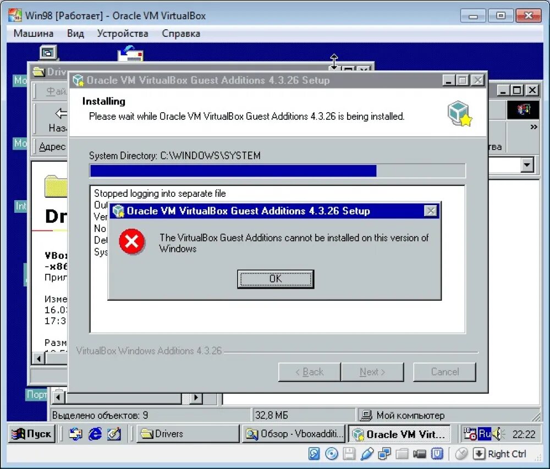Click USB devices status icon

[x=366, y=454]
